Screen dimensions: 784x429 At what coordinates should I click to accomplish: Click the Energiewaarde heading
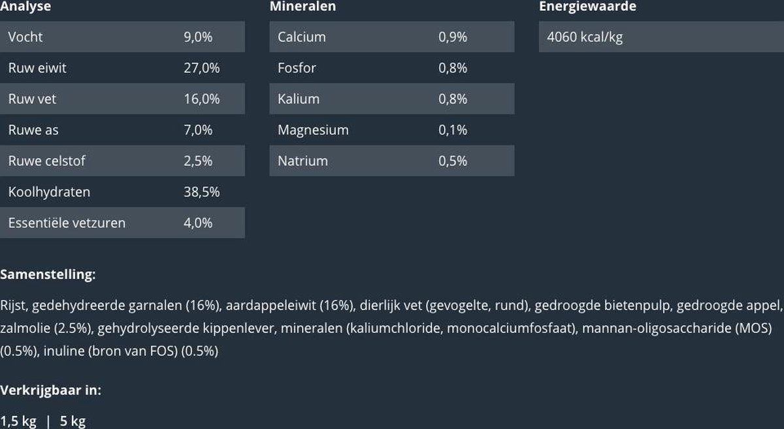click(x=587, y=7)
